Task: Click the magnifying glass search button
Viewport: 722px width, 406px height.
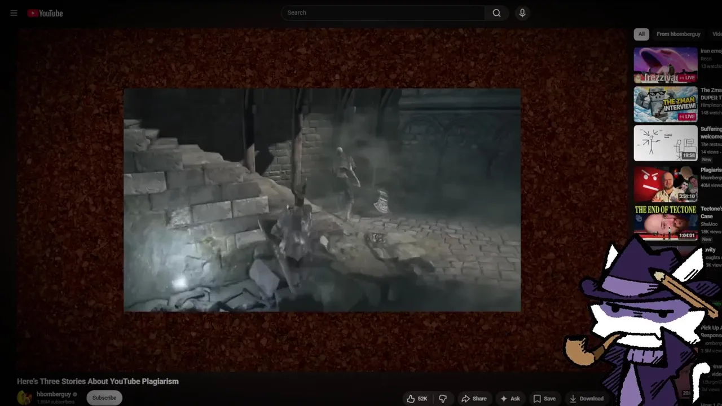Action: tap(496, 13)
